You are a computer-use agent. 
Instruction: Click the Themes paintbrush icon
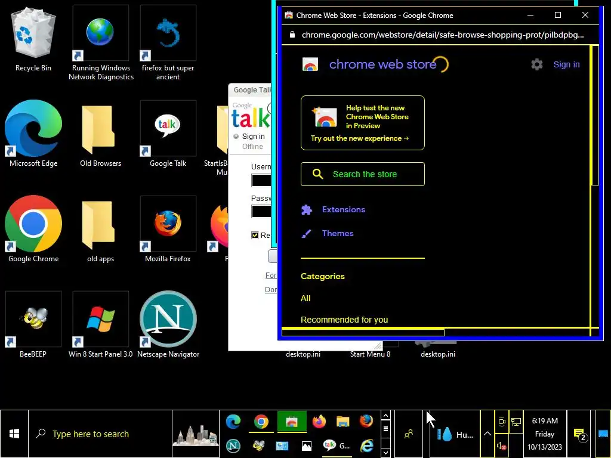(306, 234)
